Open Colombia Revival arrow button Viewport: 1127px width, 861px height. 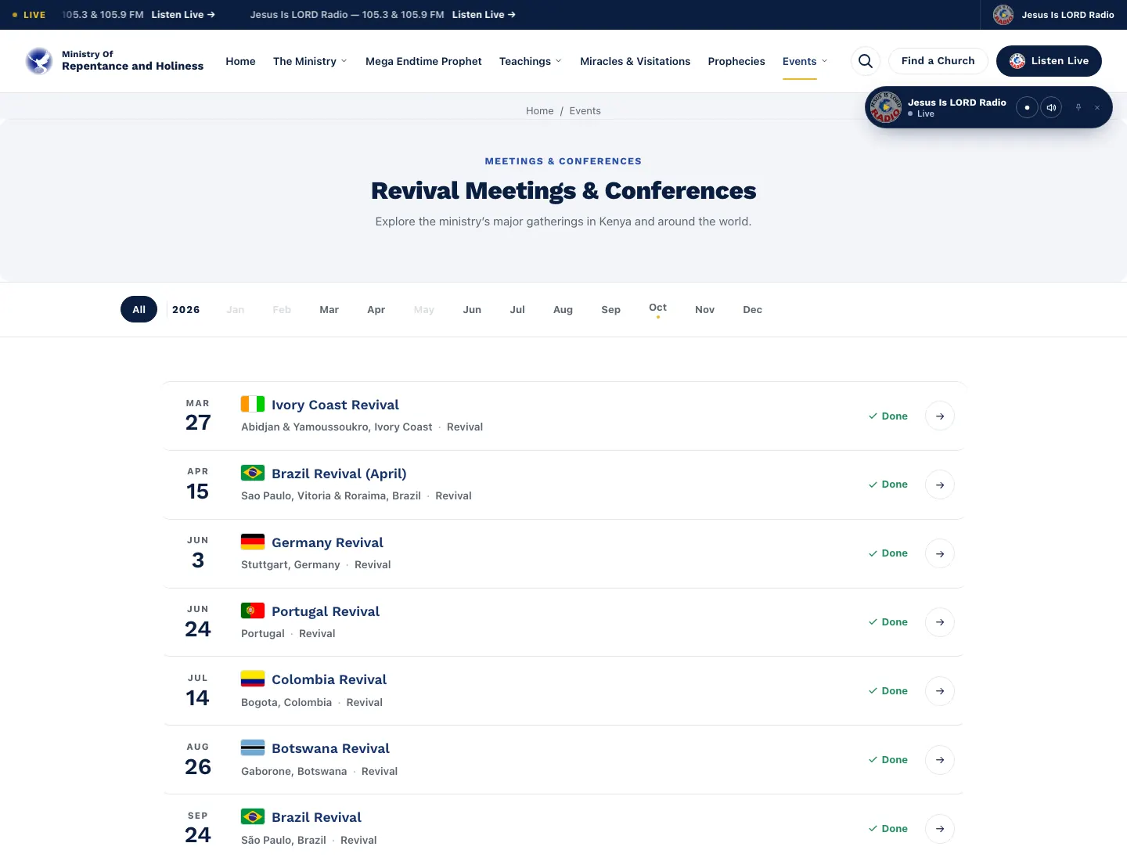(940, 691)
